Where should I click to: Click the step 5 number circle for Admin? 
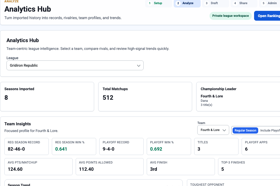(x=263, y=3)
